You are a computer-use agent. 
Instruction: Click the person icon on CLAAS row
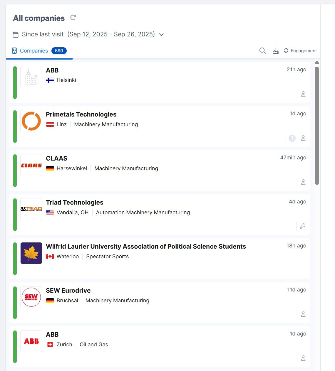pyautogui.click(x=303, y=182)
